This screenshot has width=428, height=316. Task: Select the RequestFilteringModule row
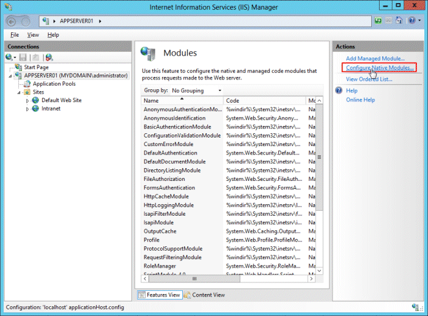click(x=229, y=257)
